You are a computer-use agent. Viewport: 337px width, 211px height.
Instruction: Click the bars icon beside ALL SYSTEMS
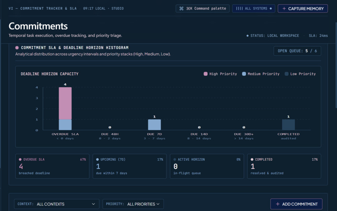tap(239, 9)
